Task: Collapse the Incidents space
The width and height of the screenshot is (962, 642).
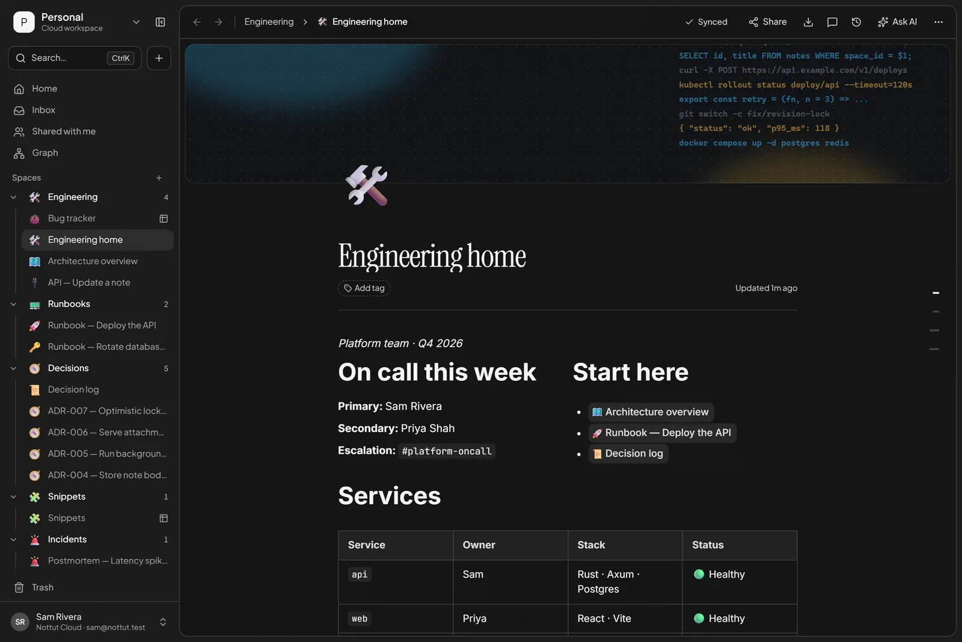Action: coord(13,540)
